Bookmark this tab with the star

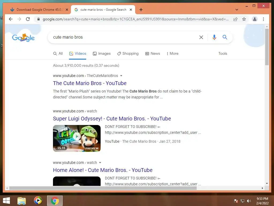pos(244,19)
